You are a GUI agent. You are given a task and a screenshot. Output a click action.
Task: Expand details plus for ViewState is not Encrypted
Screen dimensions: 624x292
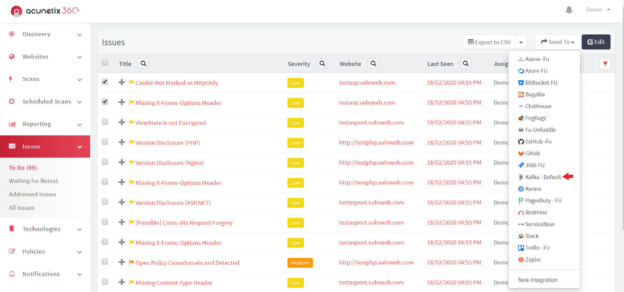pos(122,122)
